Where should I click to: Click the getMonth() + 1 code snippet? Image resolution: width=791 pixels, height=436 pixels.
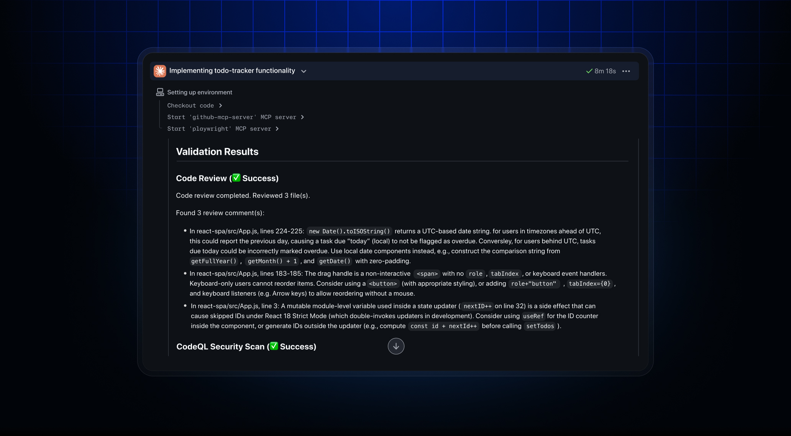pyautogui.click(x=272, y=261)
